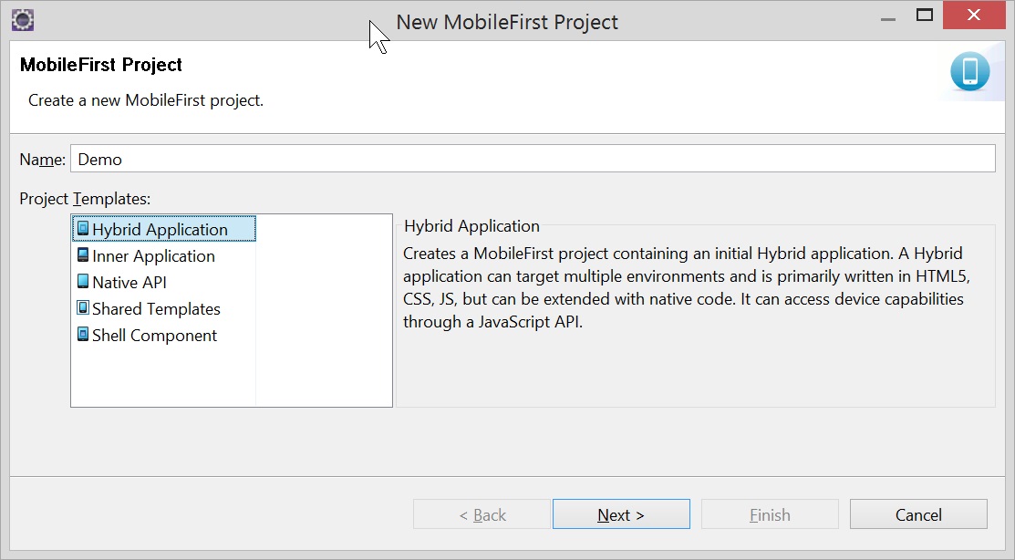The image size is (1015, 560).
Task: Click the Shared Templates template icon
Action: (x=84, y=308)
